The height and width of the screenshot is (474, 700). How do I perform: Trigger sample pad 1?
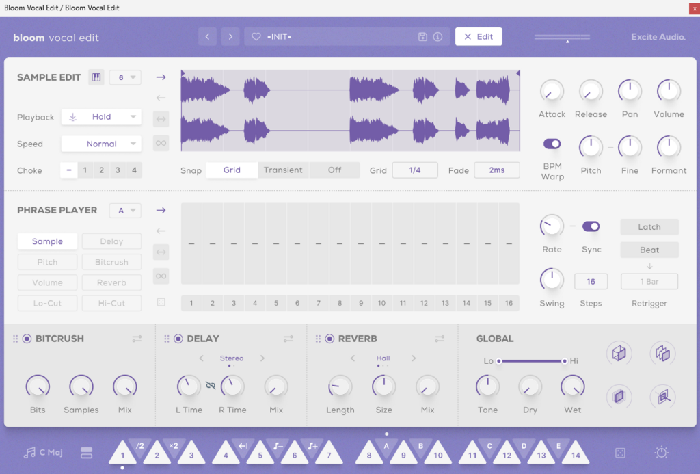pos(123,453)
